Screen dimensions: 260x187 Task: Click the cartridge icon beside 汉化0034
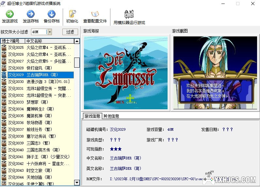[4, 109]
